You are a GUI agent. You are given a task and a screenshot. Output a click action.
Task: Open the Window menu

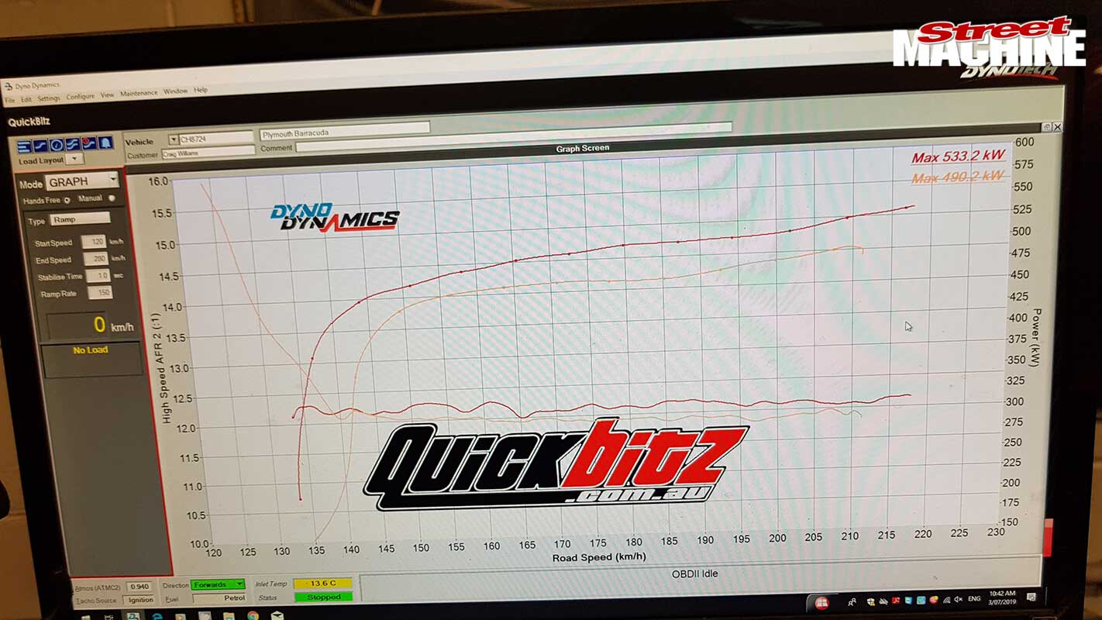pyautogui.click(x=175, y=91)
